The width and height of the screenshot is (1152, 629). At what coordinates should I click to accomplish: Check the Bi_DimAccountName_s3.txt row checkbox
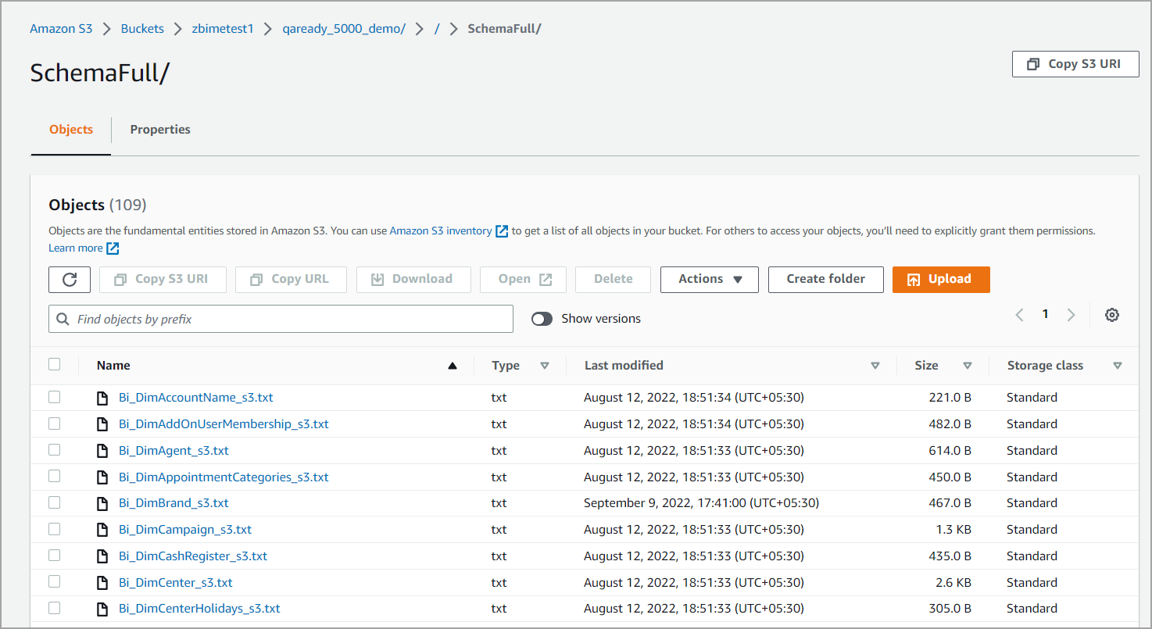[54, 397]
